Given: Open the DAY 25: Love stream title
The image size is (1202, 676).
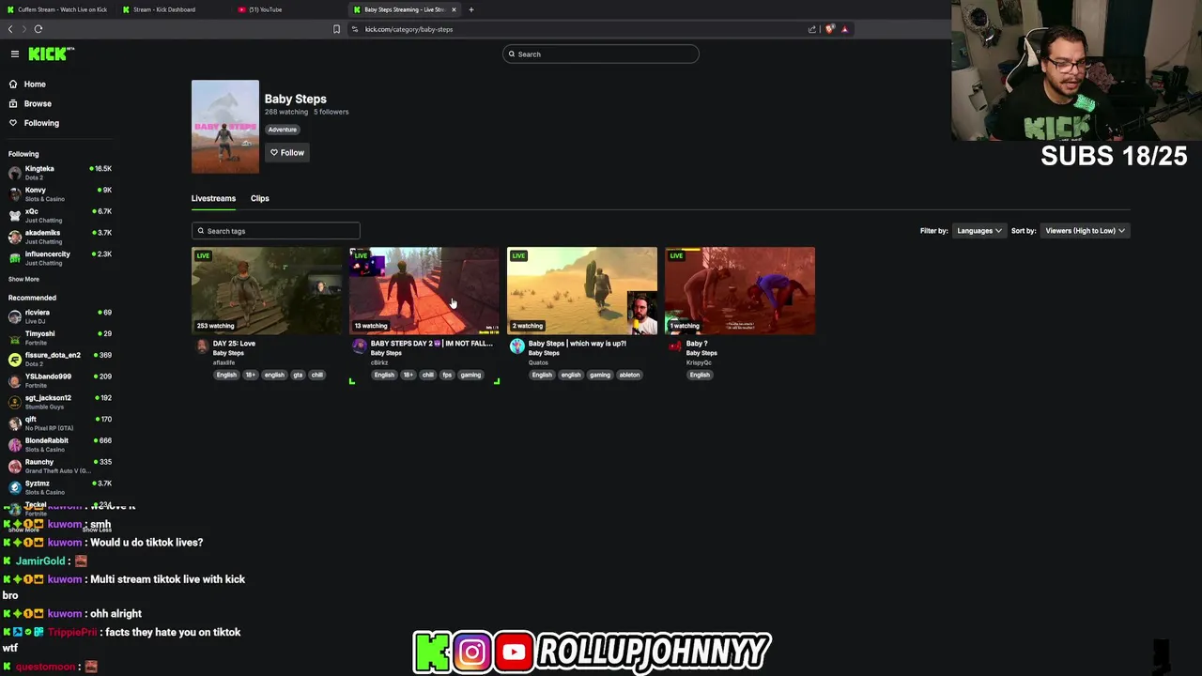Looking at the screenshot, I should (x=234, y=344).
